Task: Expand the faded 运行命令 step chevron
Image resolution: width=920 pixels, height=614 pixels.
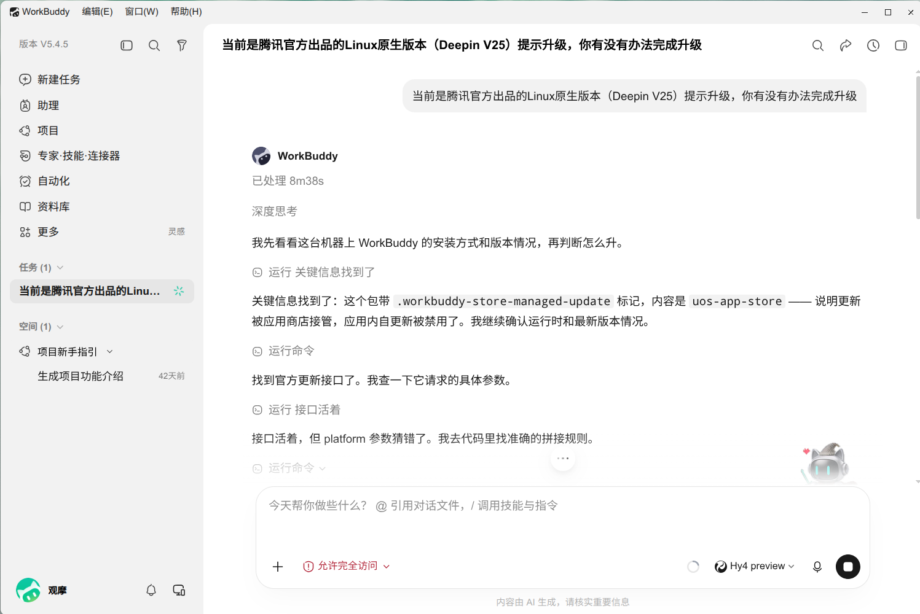Action: (323, 468)
